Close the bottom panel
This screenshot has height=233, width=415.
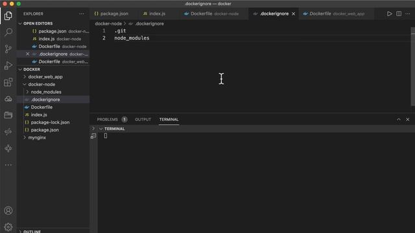tap(408, 120)
